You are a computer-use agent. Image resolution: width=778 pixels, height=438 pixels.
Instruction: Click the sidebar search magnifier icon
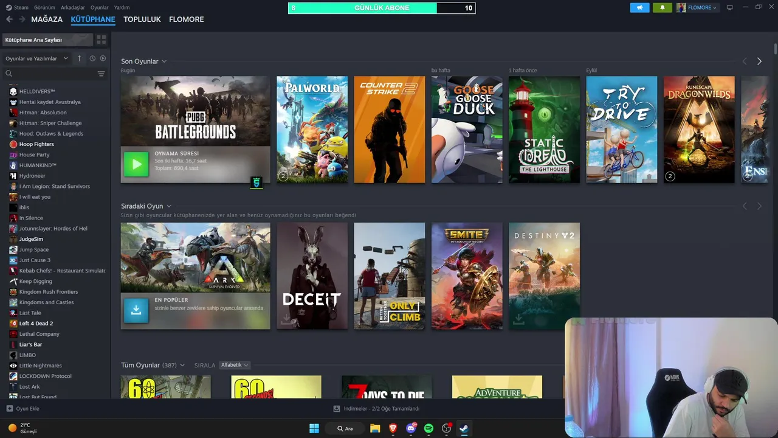[9, 74]
